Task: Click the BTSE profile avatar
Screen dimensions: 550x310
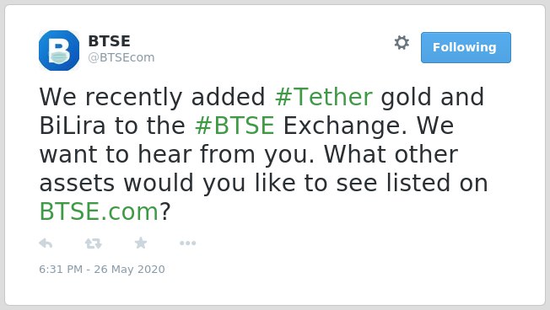Action: click(59, 51)
